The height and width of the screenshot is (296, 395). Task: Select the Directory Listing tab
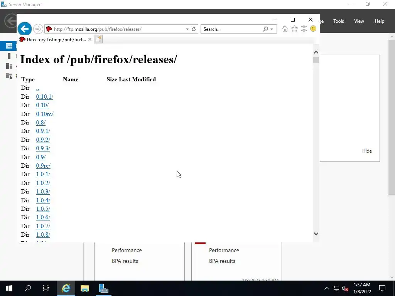coord(56,39)
